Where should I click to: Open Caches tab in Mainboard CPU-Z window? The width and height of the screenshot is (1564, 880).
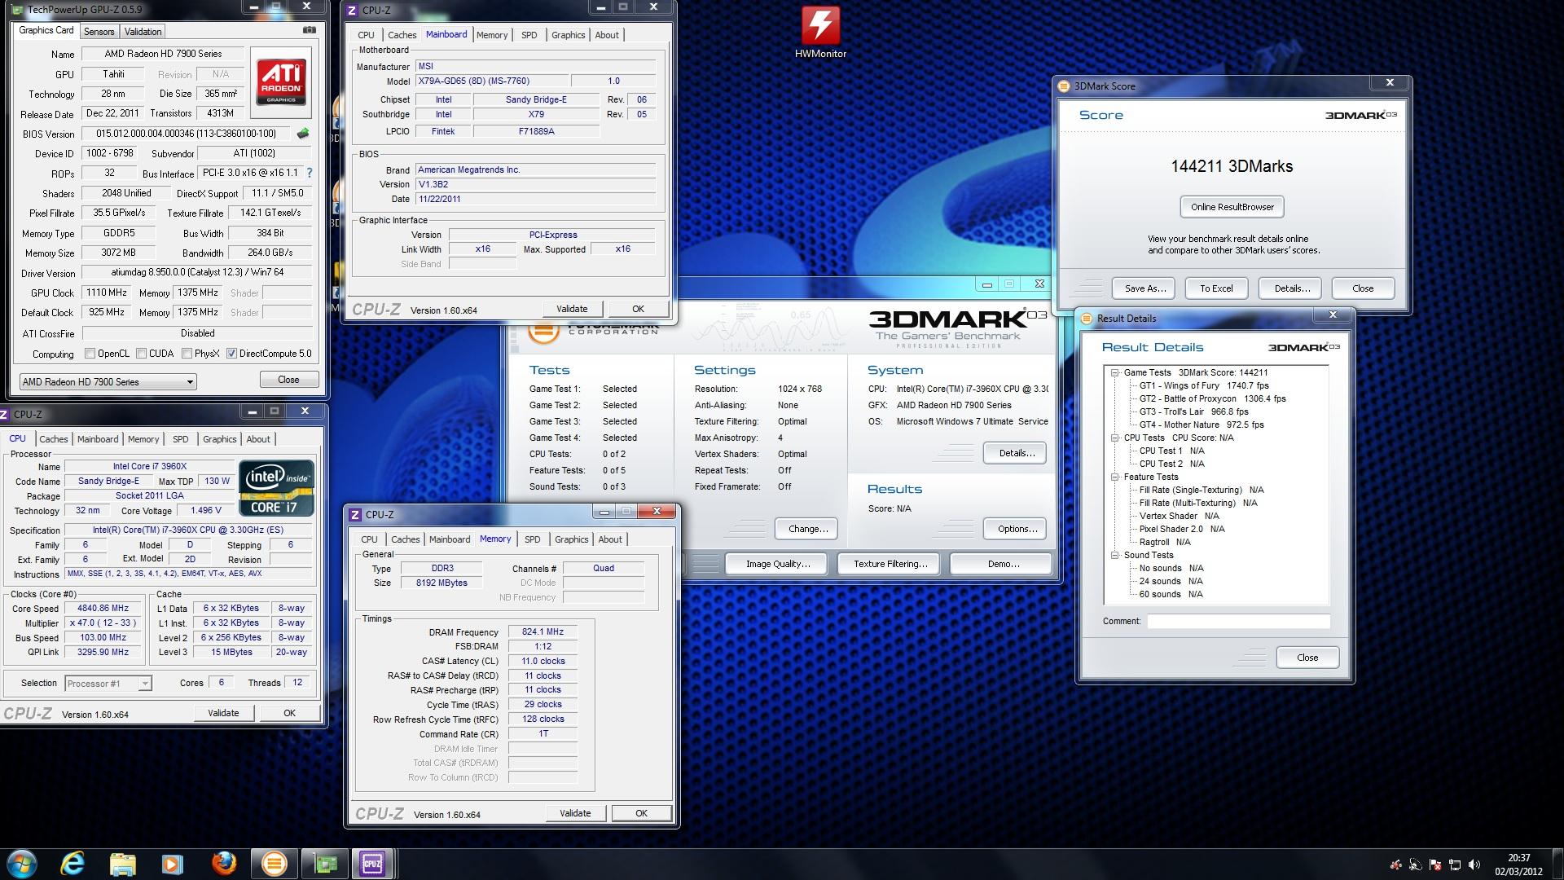click(402, 35)
